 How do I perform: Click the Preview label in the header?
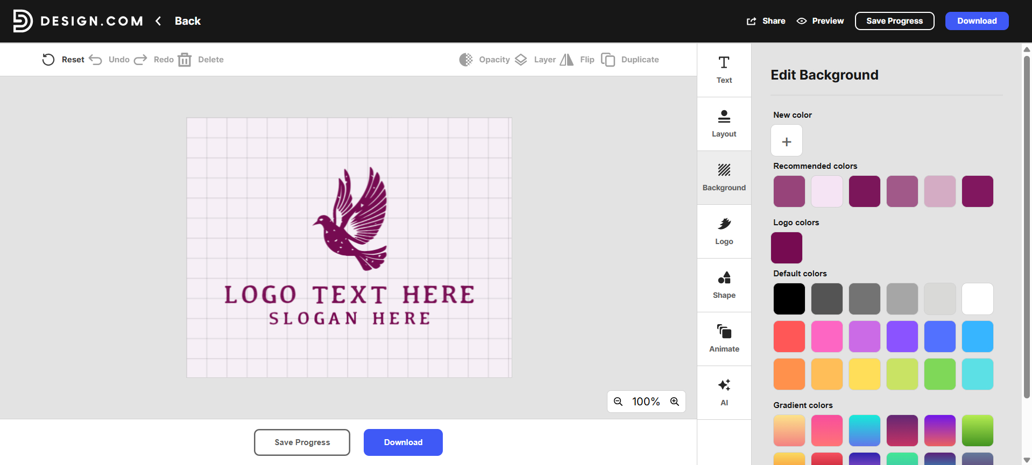point(828,21)
